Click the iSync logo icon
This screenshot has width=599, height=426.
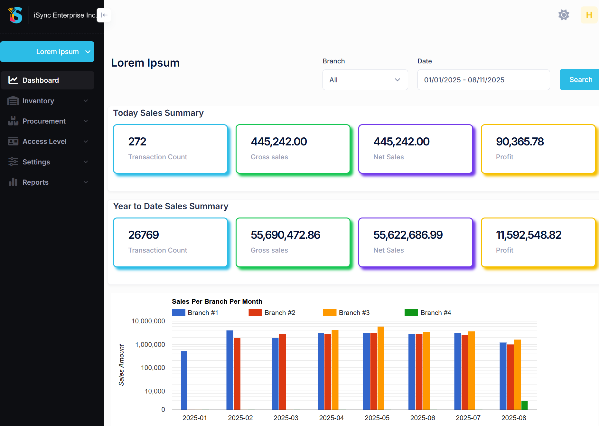pos(15,15)
